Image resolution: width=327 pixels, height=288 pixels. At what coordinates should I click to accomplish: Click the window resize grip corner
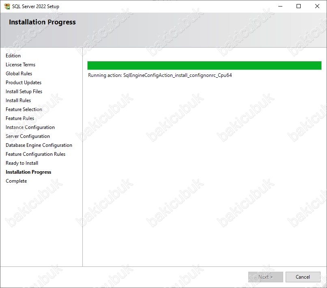324,285
